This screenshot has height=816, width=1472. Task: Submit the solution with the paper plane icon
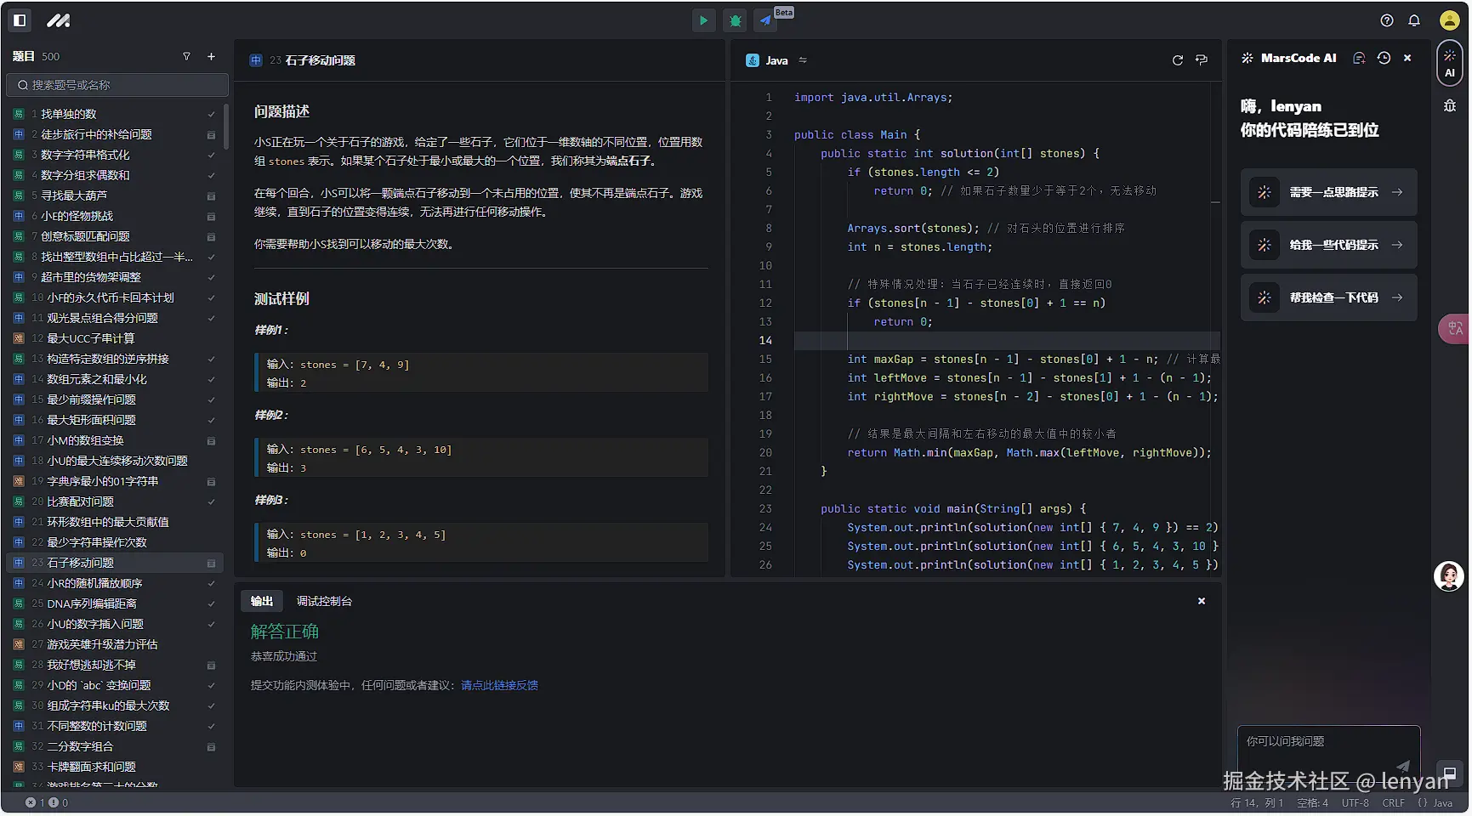(x=766, y=20)
